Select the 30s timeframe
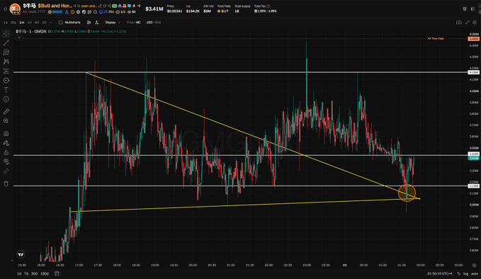481x279 pixels. [x=13, y=23]
